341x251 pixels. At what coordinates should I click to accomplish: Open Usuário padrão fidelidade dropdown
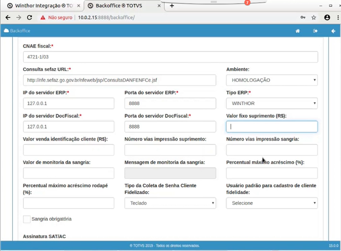[272, 203]
